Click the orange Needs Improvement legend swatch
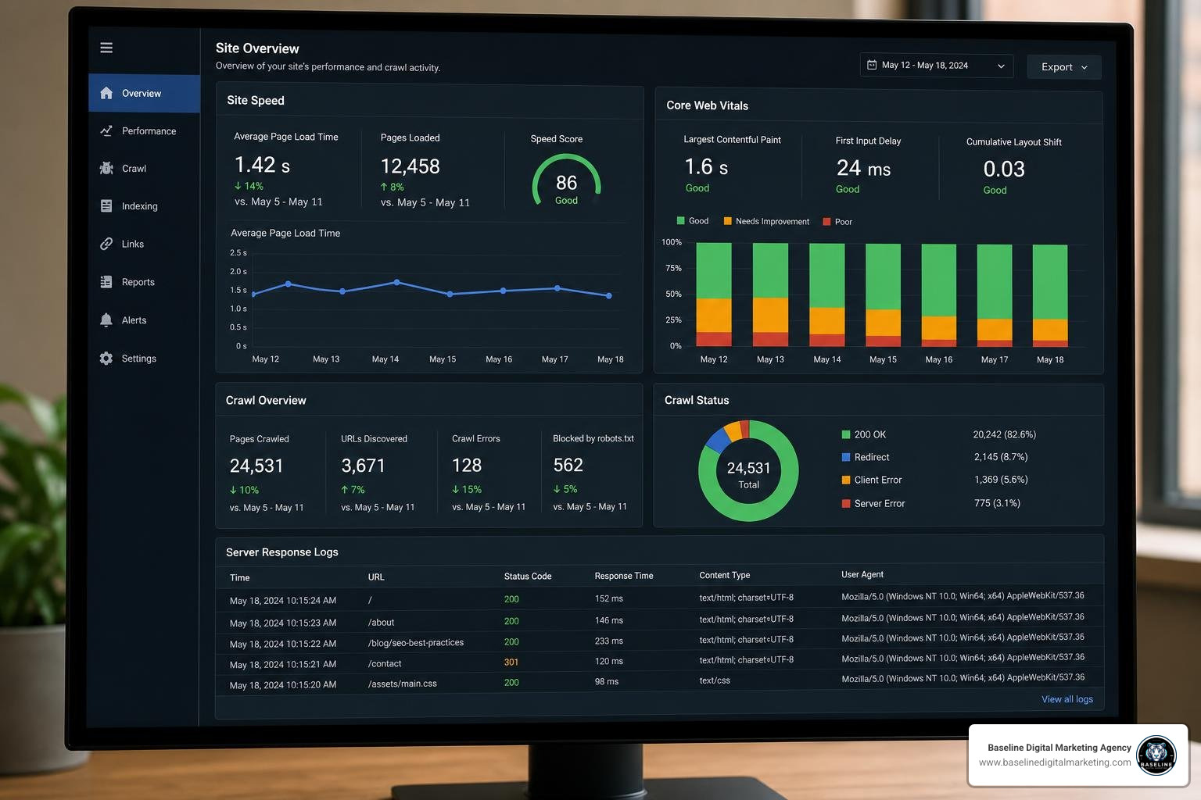 [728, 221]
